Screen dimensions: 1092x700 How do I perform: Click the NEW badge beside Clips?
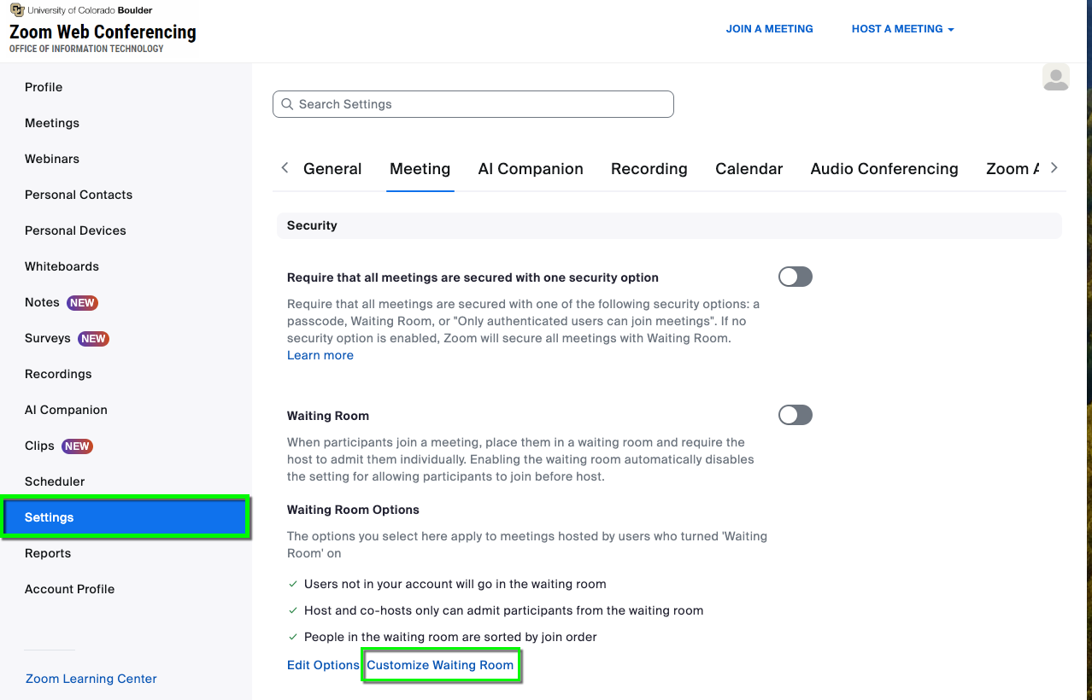click(x=77, y=446)
